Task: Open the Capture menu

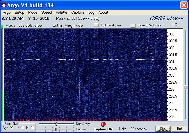Action: pyautogui.click(x=78, y=12)
